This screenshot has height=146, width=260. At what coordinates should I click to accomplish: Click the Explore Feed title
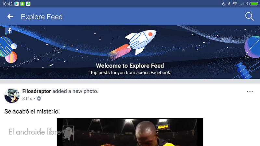click(42, 17)
